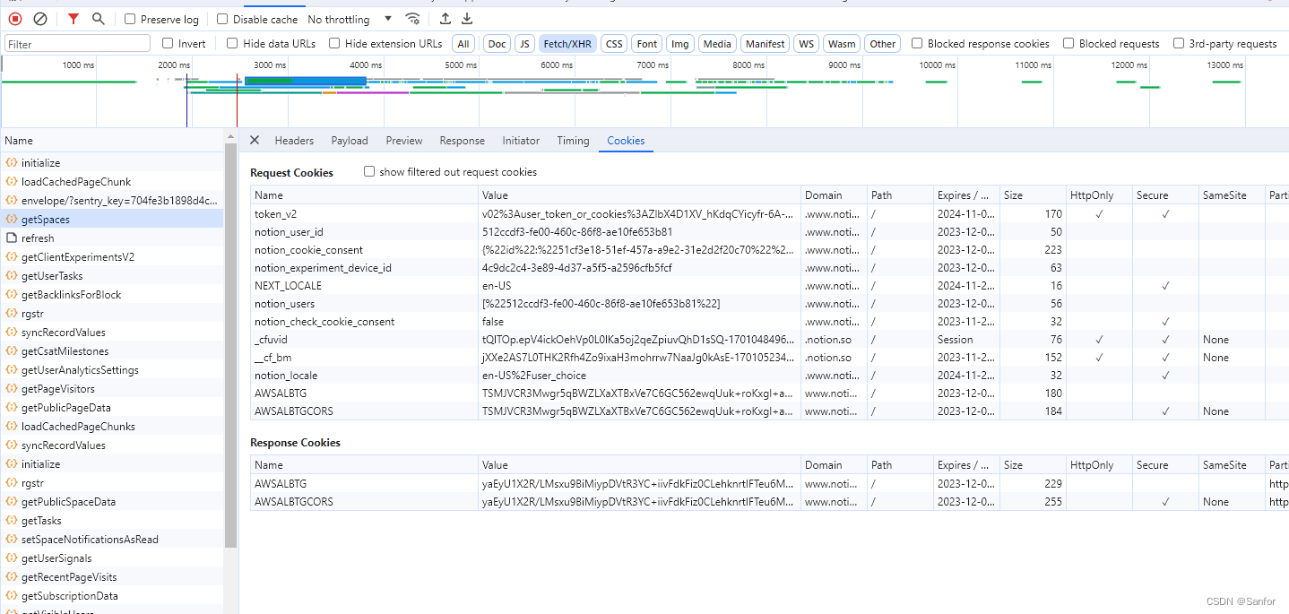Open the network search panel
Image resolution: width=1289 pixels, height=614 pixels.
pyautogui.click(x=98, y=18)
